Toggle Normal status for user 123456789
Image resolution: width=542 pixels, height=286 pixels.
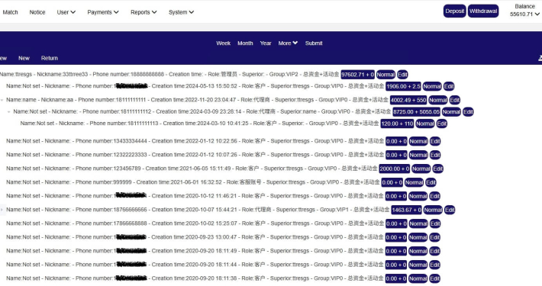(421, 169)
